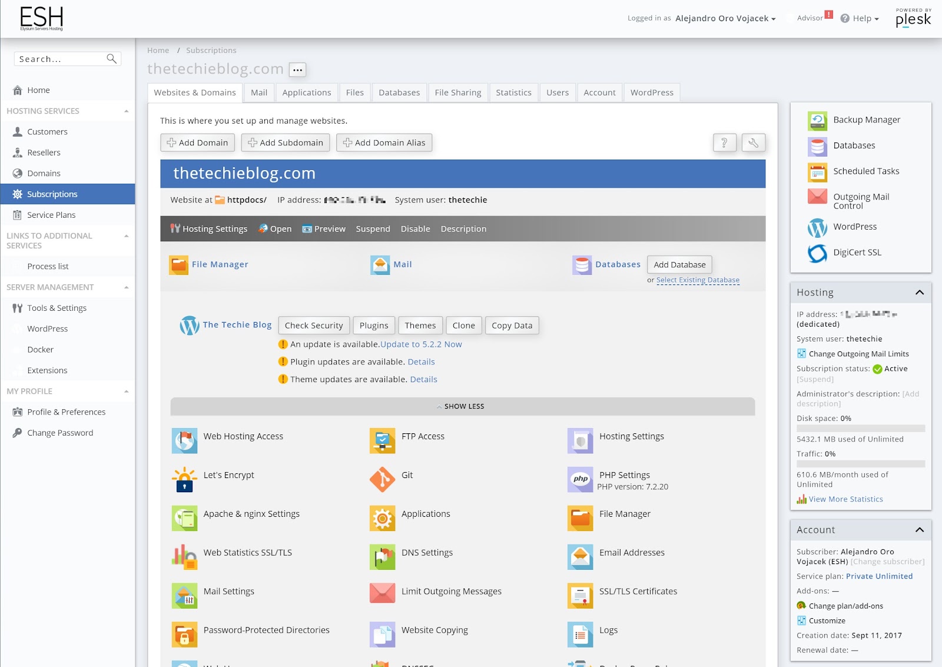Open Backup Manager icon in sidebar
This screenshot has height=667, width=942.
tap(817, 121)
